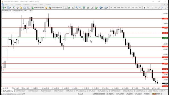This screenshot has width=169, height=95.
Task: Open the Файл menu
Action: (x=6, y=4)
